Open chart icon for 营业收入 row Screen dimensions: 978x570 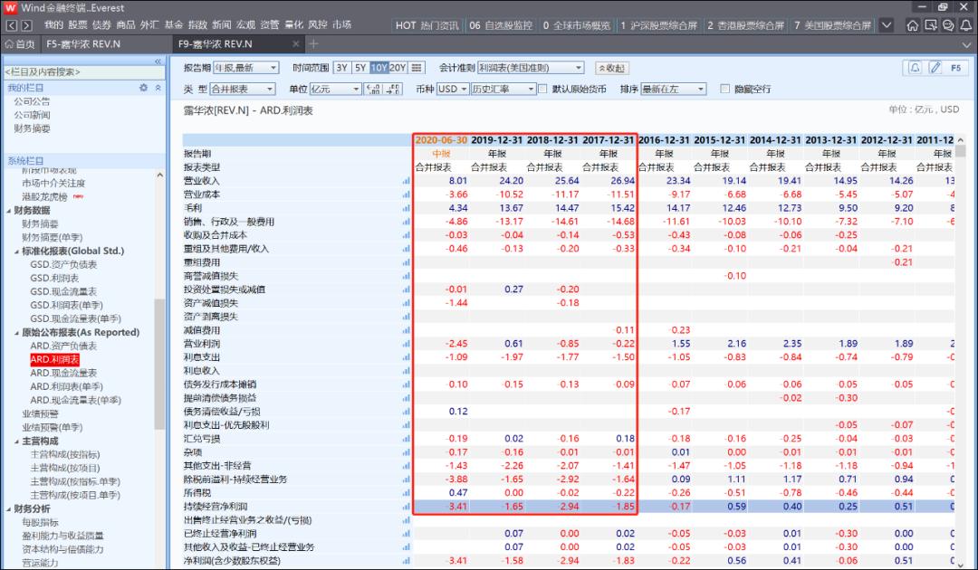(406, 181)
